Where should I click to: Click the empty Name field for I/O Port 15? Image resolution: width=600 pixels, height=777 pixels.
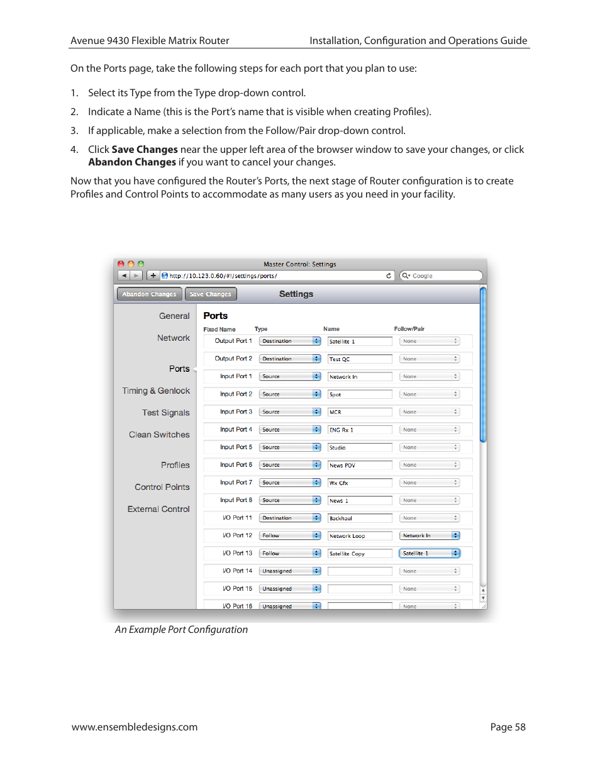pos(360,589)
